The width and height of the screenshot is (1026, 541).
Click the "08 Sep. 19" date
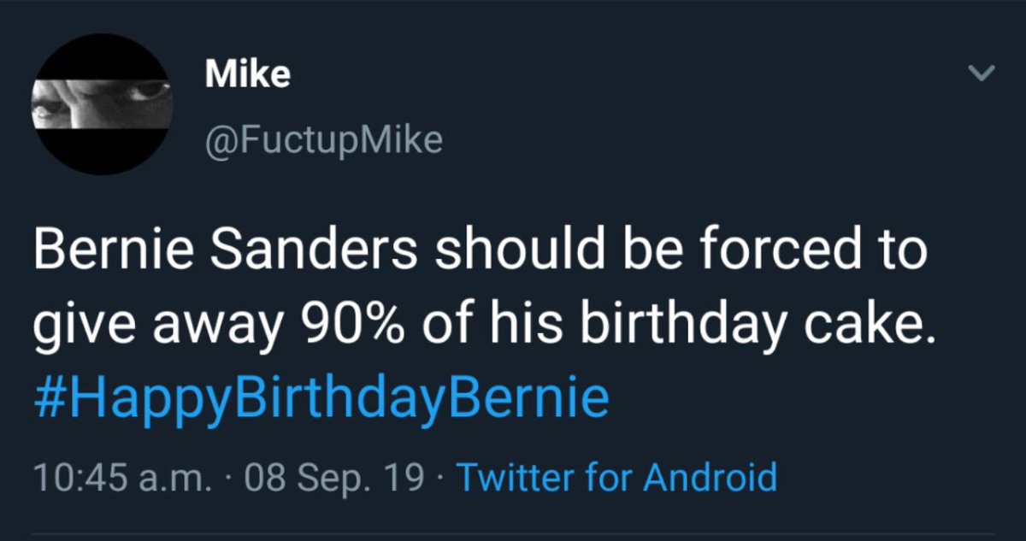[334, 476]
